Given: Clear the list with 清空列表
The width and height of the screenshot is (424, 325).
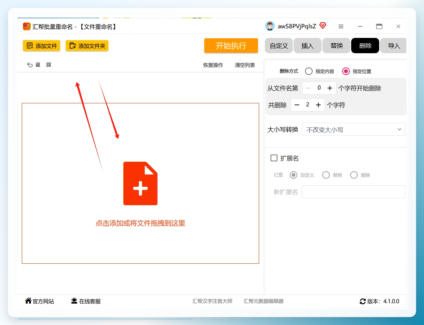Looking at the screenshot, I should 245,65.
